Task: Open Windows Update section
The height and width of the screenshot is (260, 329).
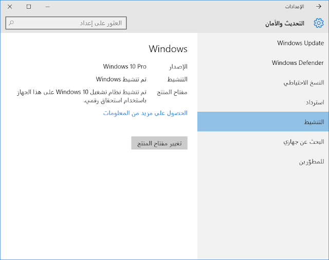Action: 263,43
